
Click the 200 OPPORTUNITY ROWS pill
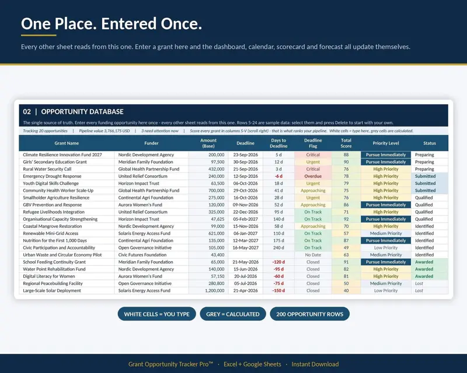point(309,314)
